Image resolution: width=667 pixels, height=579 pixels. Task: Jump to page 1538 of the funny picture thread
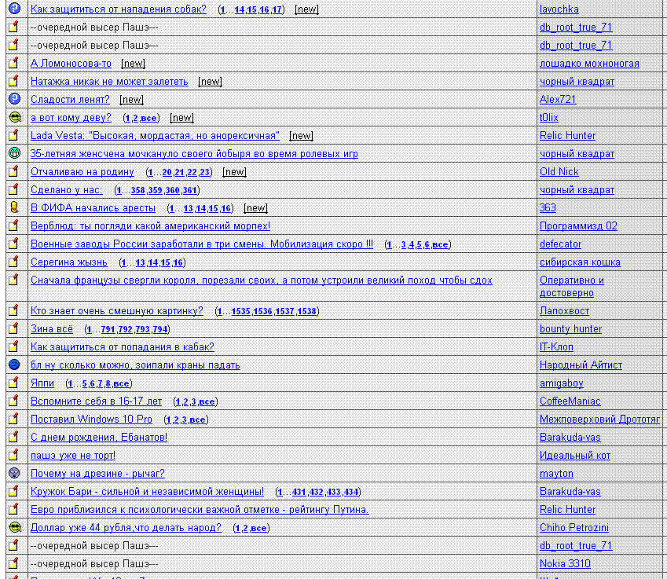(x=306, y=311)
